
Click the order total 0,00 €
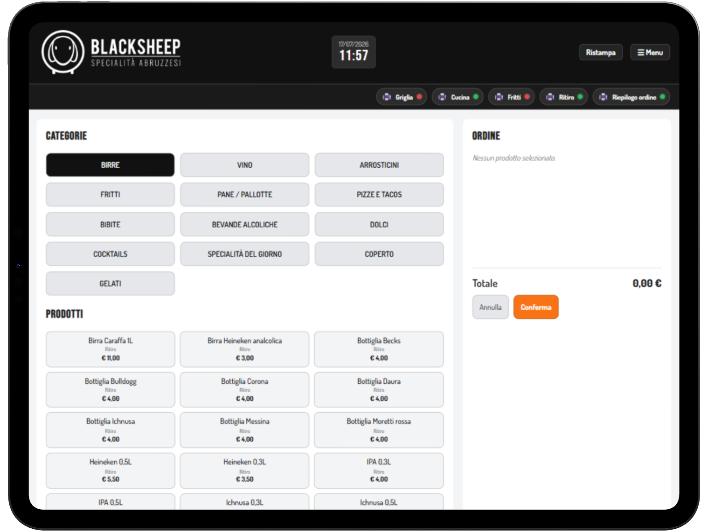[647, 283]
